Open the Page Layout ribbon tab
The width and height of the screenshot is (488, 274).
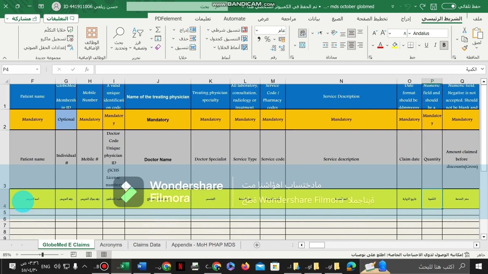372,19
